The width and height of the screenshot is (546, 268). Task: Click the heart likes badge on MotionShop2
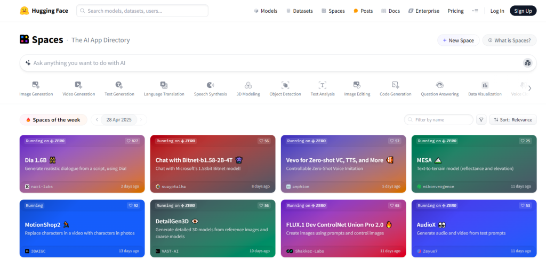[133, 205]
